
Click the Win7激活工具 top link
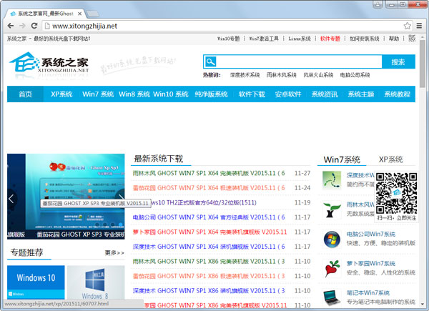[264, 39]
